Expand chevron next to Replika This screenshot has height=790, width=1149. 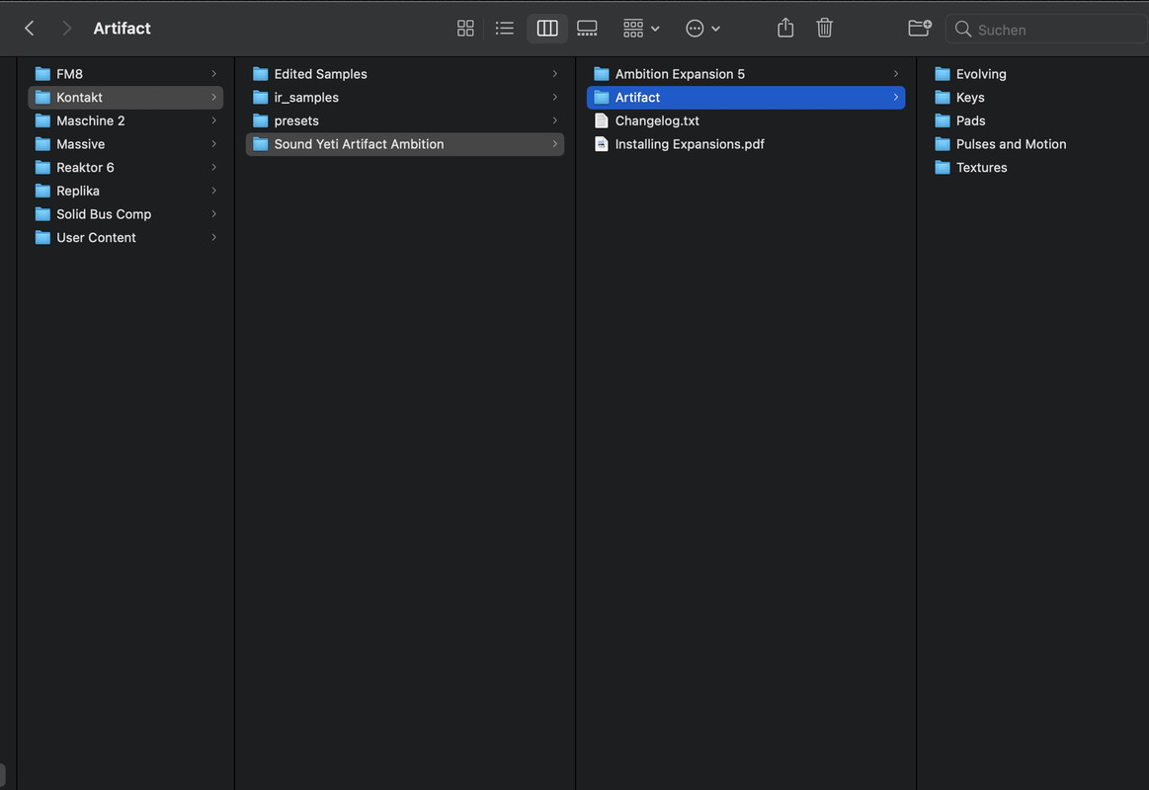click(x=214, y=192)
